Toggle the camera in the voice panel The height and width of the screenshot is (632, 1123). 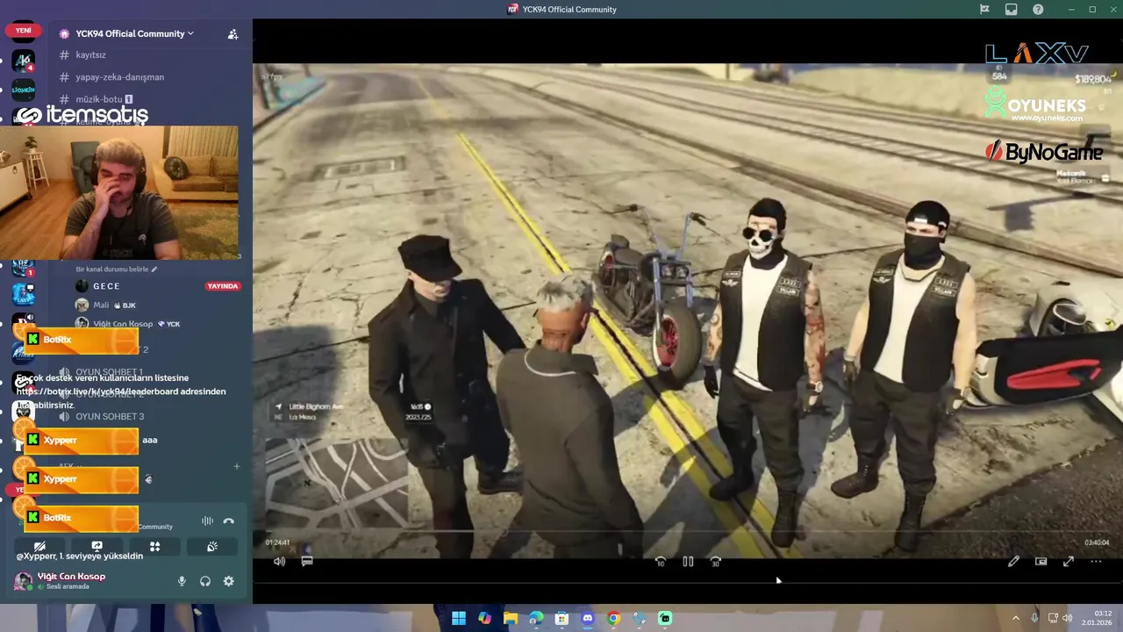click(39, 546)
